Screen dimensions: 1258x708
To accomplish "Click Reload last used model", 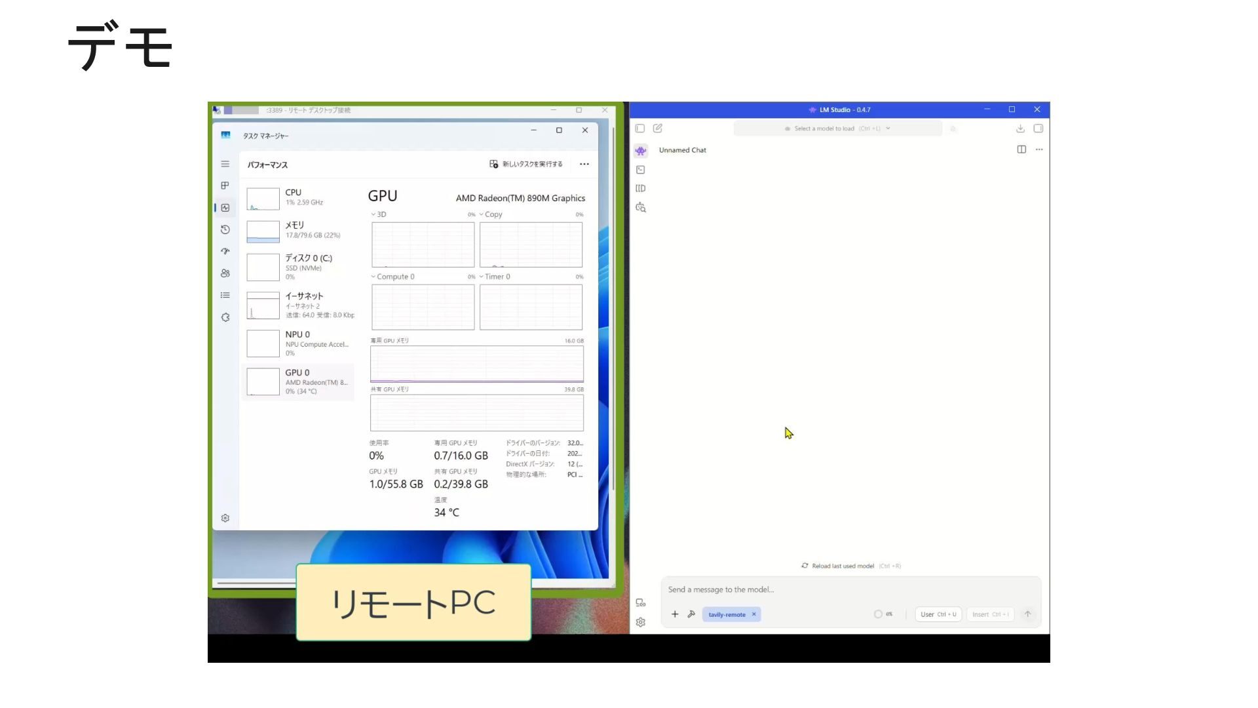I will (843, 566).
